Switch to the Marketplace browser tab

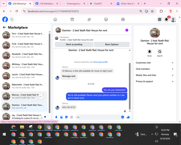(x=47, y=4)
